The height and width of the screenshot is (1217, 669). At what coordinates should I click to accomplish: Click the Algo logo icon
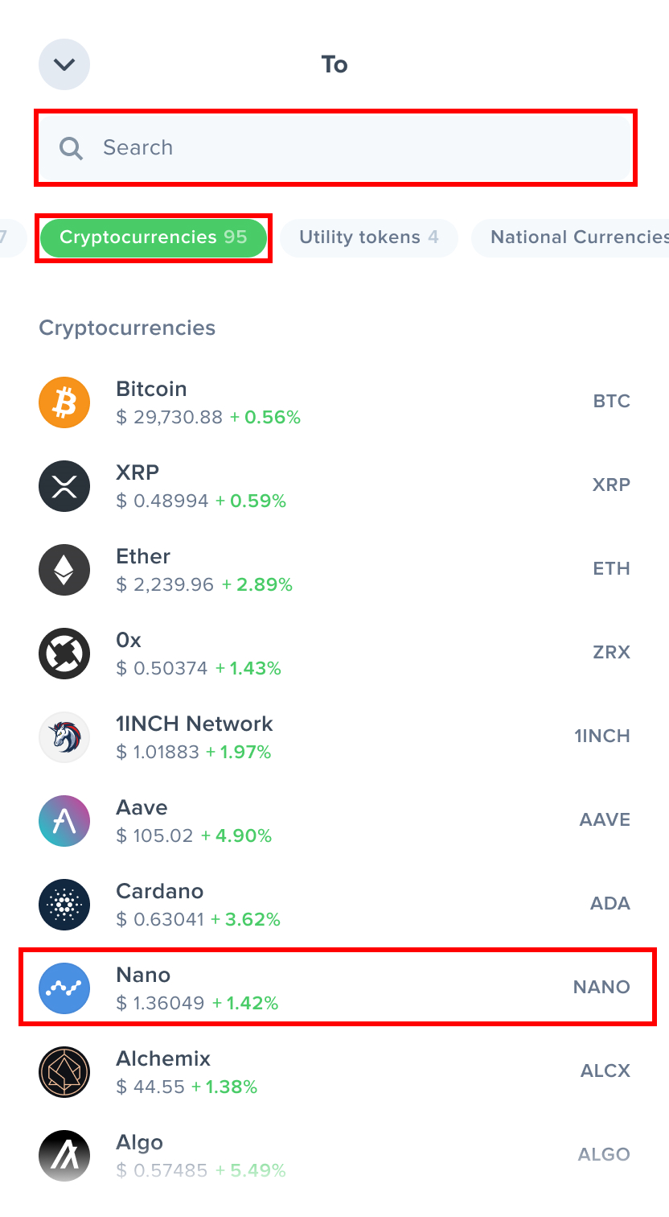[64, 1156]
